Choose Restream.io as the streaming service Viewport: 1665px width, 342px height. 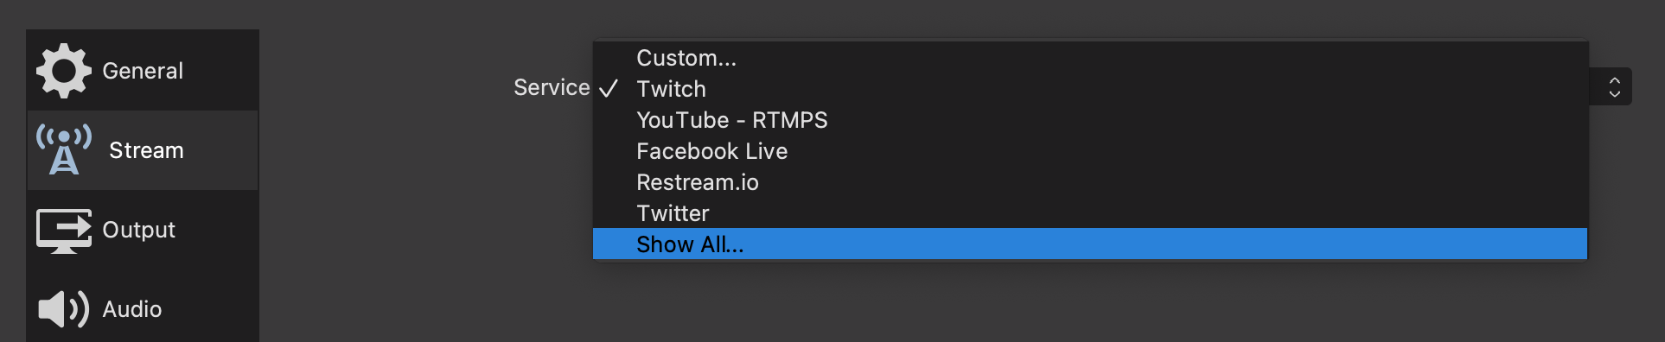click(x=1090, y=182)
